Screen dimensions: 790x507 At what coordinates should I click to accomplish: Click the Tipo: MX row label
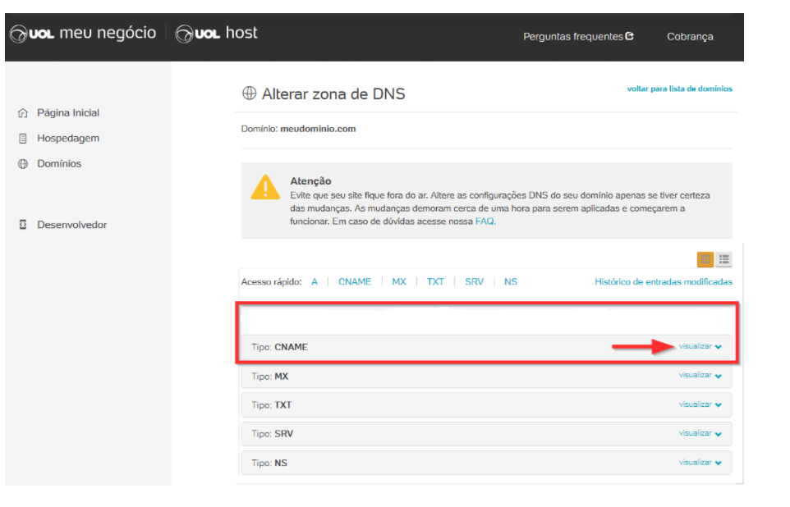tap(270, 376)
